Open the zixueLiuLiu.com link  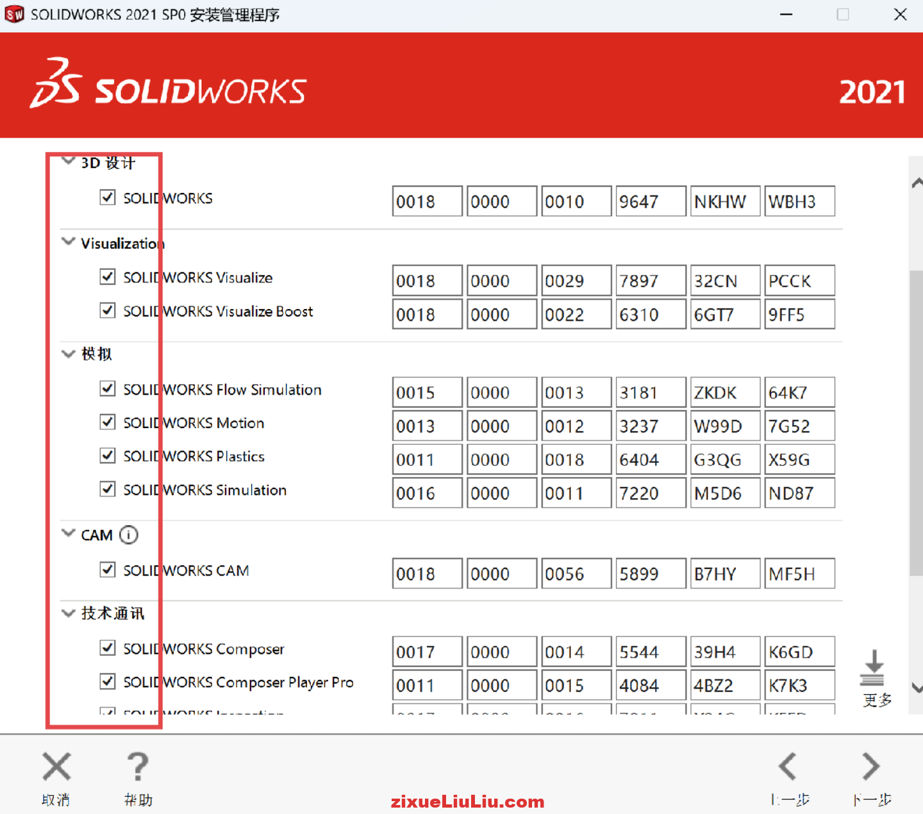pos(468,801)
